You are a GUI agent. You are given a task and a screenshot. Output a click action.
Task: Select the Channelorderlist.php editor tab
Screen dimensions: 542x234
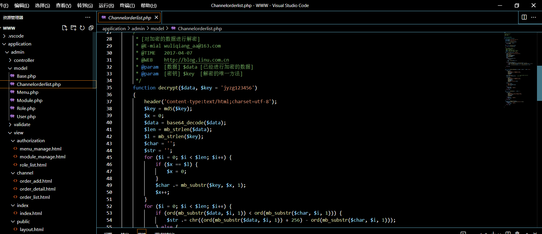coord(130,18)
